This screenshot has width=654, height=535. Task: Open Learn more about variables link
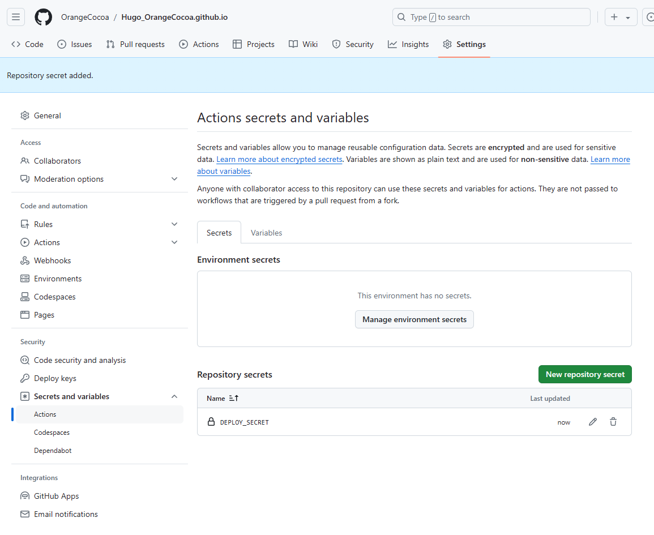610,159
